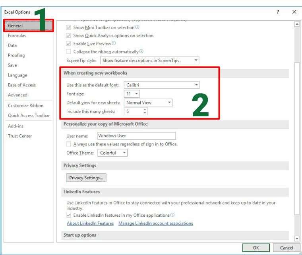Show info for Mini Toolbar option
Viewport: 302px width, 255px height.
[137, 27]
